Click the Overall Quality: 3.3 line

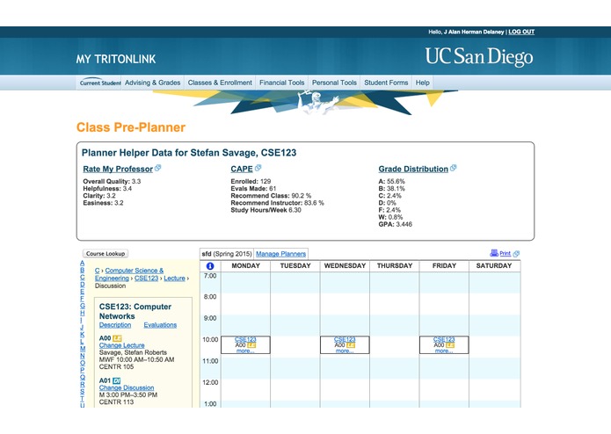click(x=112, y=181)
